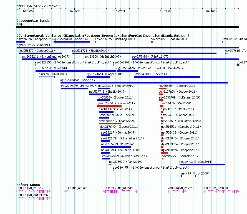Open nsv442627 (McCarroll2008) variant
The width and height of the screenshot is (247, 214).
(x=182, y=121)
